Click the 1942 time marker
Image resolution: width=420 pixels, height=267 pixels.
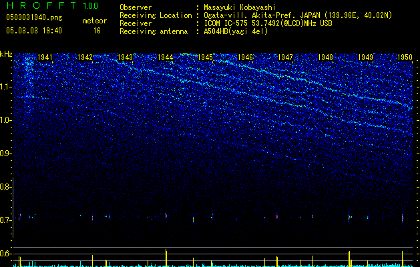(x=85, y=57)
